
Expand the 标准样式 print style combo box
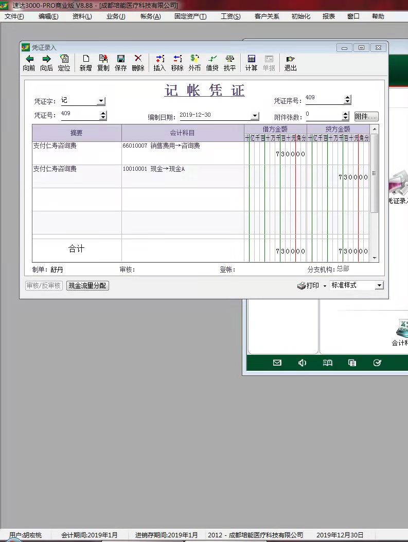coord(379,285)
